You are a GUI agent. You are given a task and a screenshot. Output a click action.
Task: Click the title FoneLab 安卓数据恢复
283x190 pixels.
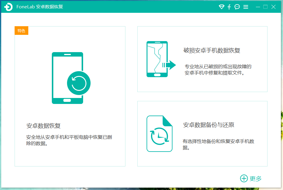tap(40, 7)
